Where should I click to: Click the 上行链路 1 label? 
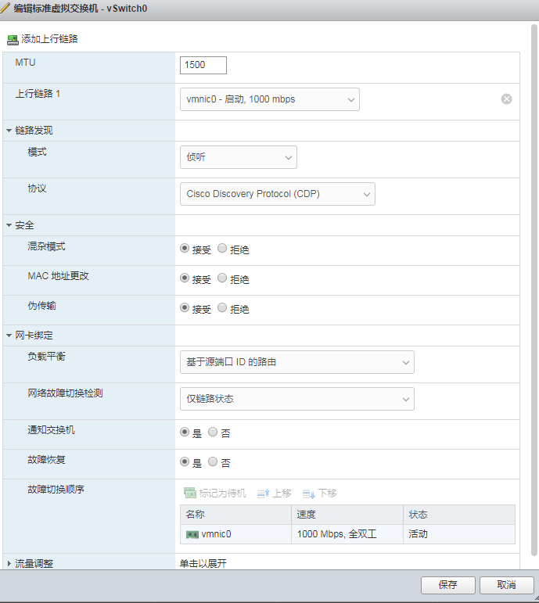[38, 93]
